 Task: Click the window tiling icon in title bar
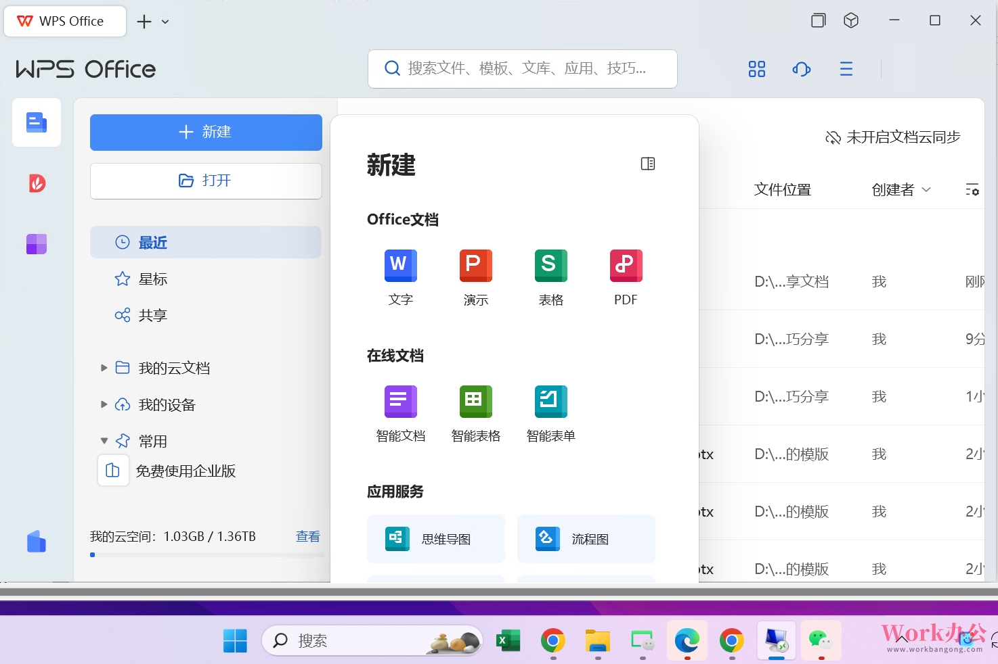point(819,21)
